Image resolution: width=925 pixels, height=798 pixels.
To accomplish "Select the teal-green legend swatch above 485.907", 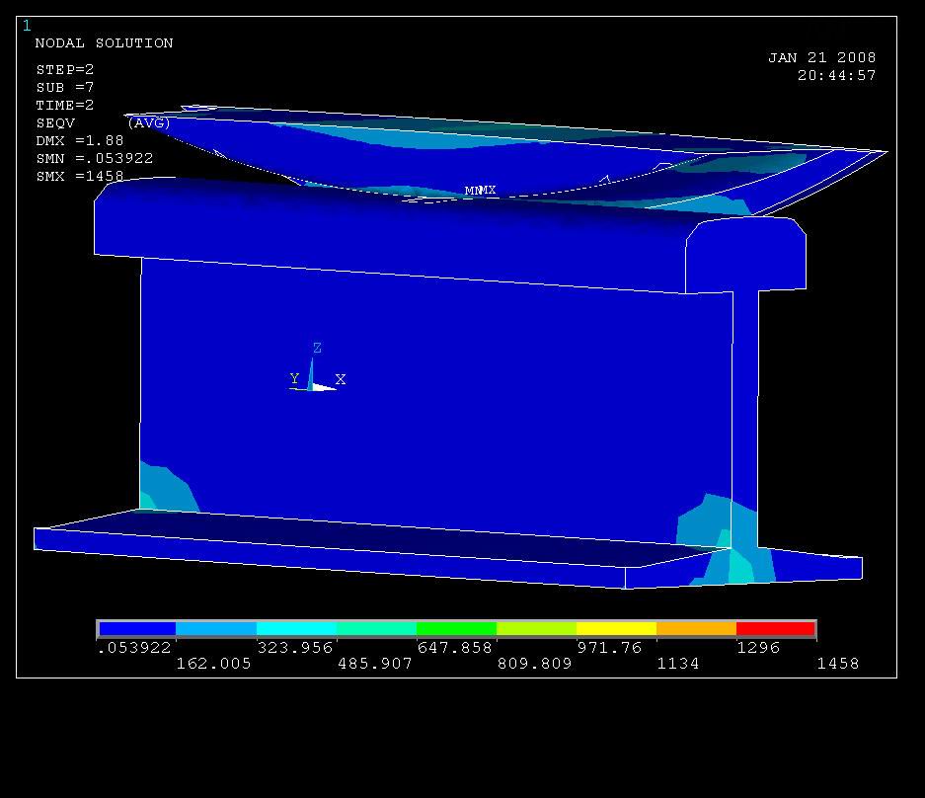I will (x=376, y=628).
